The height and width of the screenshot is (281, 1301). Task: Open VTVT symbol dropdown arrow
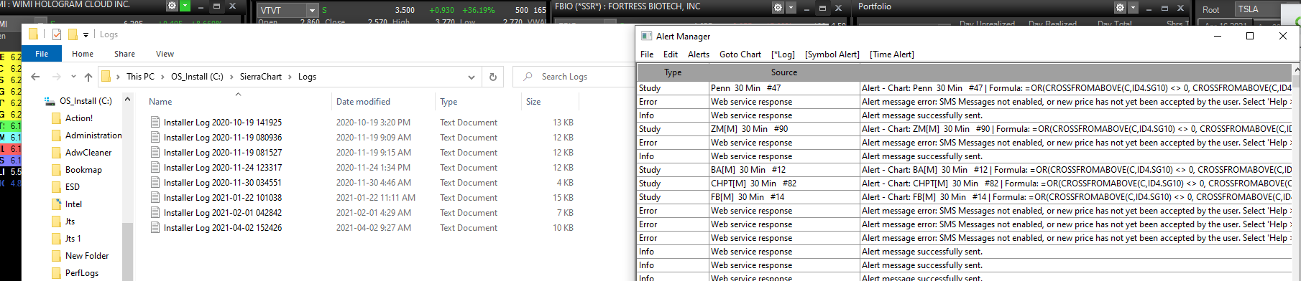click(312, 10)
